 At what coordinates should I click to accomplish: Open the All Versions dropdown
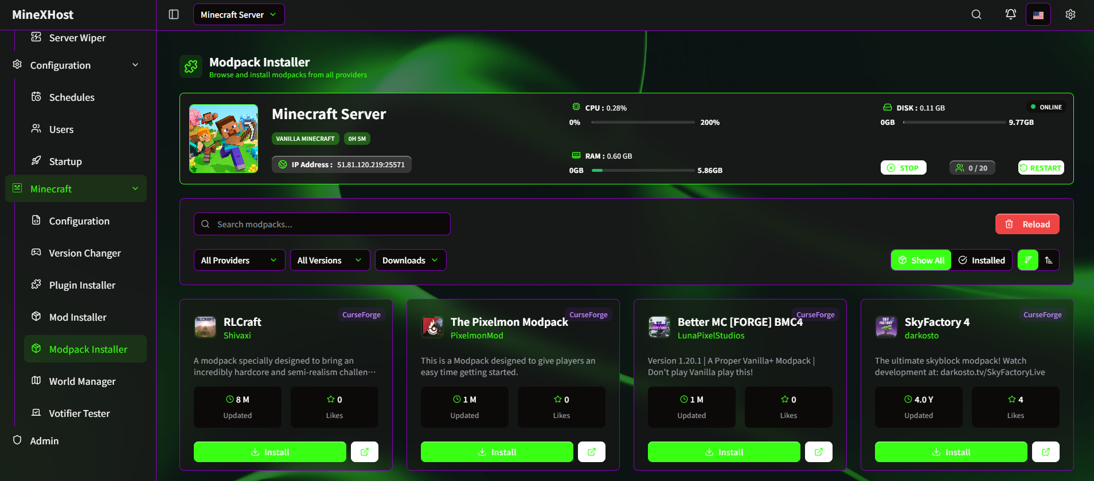pyautogui.click(x=330, y=260)
